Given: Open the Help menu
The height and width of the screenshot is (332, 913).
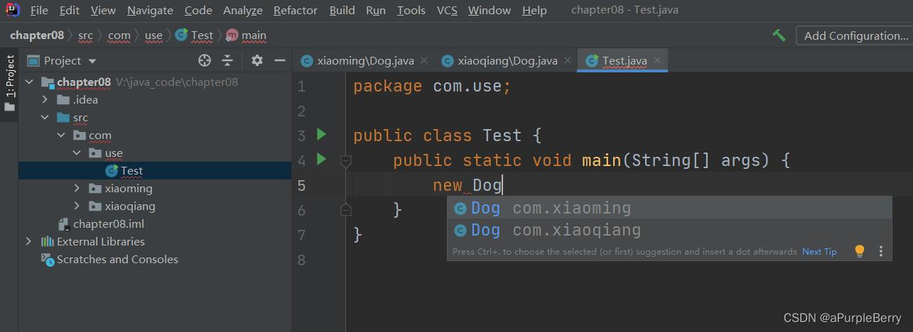Looking at the screenshot, I should (534, 11).
